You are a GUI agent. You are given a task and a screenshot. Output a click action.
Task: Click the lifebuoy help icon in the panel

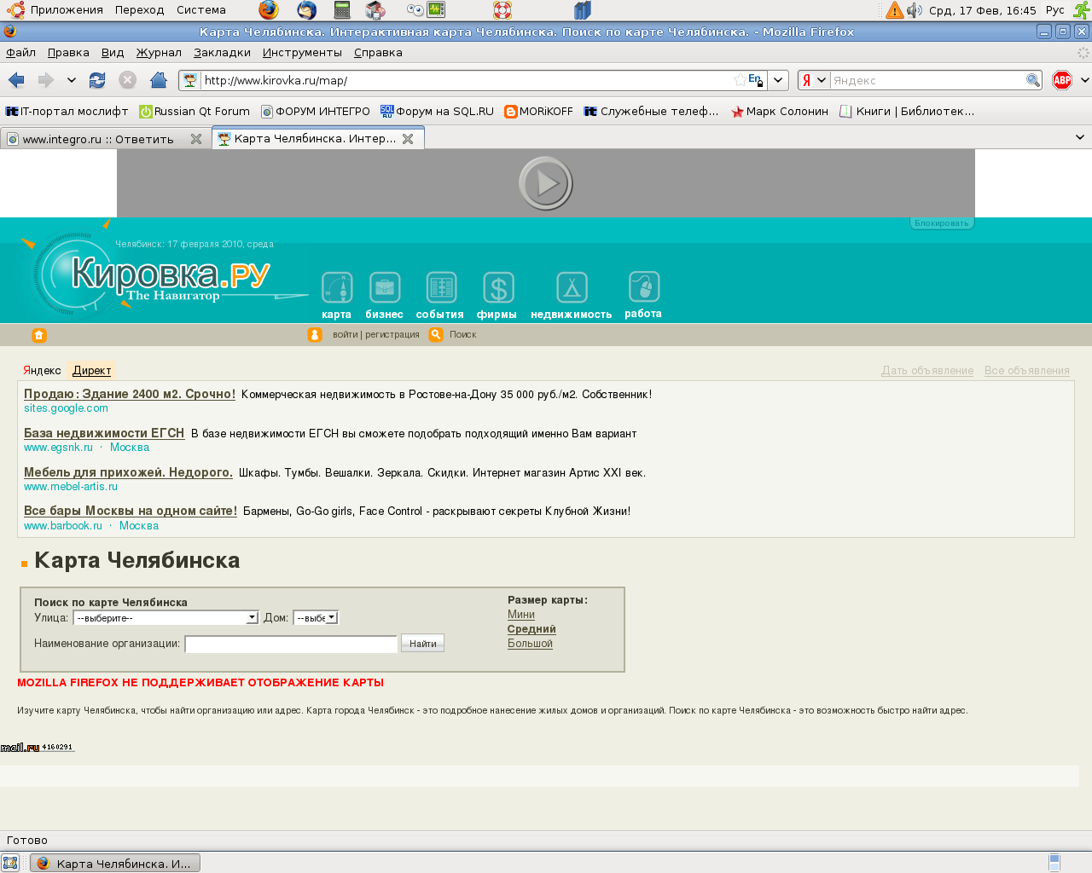click(x=502, y=10)
